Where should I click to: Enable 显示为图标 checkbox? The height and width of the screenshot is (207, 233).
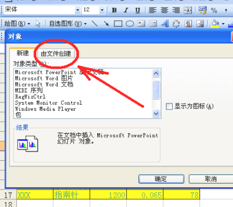(169, 106)
